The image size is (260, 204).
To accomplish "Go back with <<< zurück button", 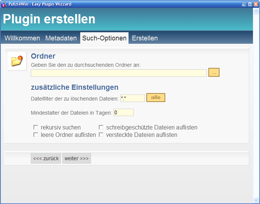I will click(x=46, y=158).
